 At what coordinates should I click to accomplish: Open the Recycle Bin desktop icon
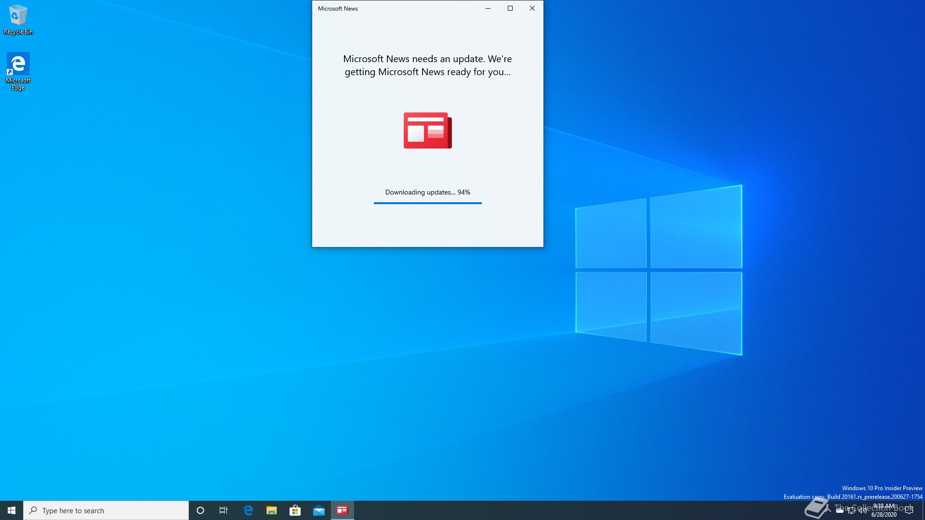(18, 20)
